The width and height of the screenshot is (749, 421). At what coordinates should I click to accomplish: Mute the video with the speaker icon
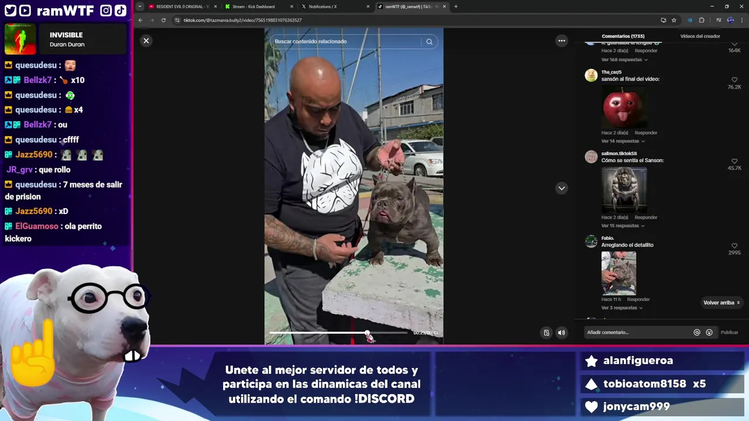click(x=561, y=333)
